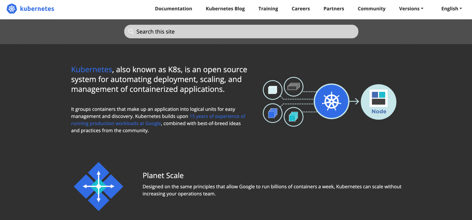Select Training in the navigation bar

point(268,8)
